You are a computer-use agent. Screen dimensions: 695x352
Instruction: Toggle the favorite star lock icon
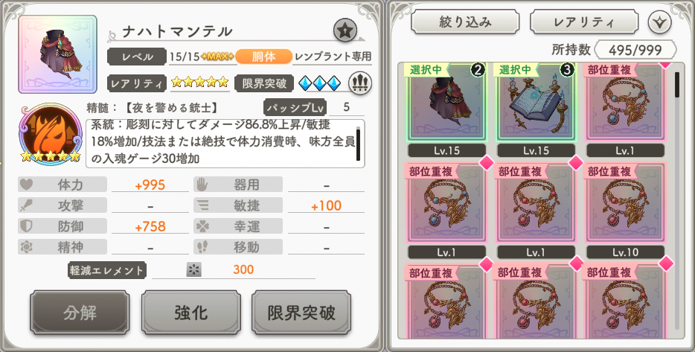[345, 31]
